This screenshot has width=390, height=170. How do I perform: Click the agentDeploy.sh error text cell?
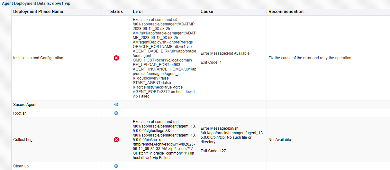(x=164, y=58)
